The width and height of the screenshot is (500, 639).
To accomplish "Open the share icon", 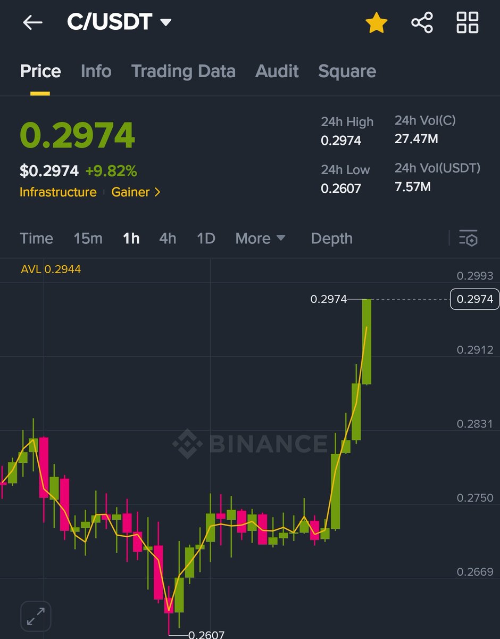I will click(422, 23).
